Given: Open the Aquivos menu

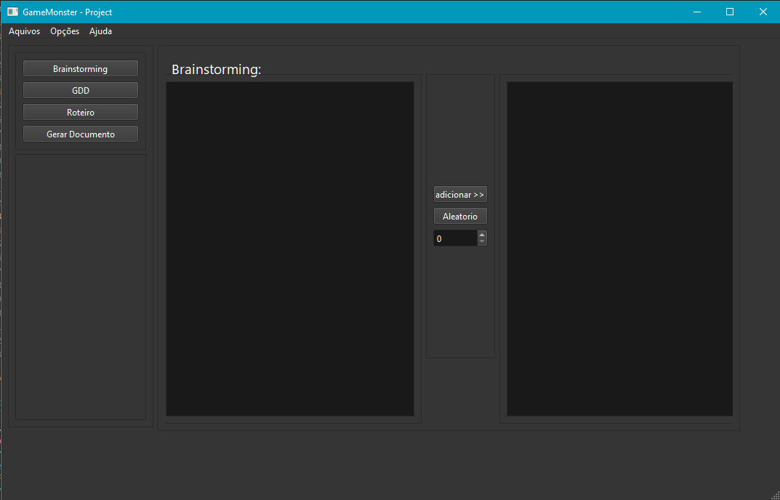Looking at the screenshot, I should coord(25,31).
